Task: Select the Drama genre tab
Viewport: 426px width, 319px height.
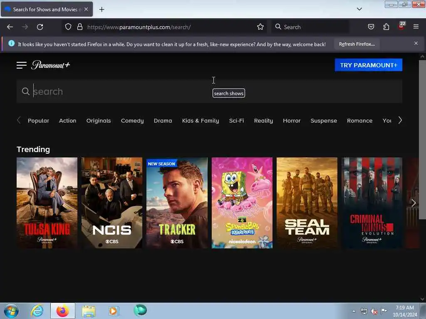Action: [x=163, y=121]
